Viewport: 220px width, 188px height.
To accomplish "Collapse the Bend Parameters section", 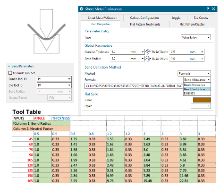I will [9, 66].
